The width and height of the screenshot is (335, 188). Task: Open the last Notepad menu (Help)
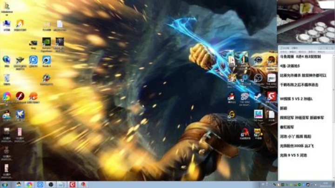click(321, 52)
